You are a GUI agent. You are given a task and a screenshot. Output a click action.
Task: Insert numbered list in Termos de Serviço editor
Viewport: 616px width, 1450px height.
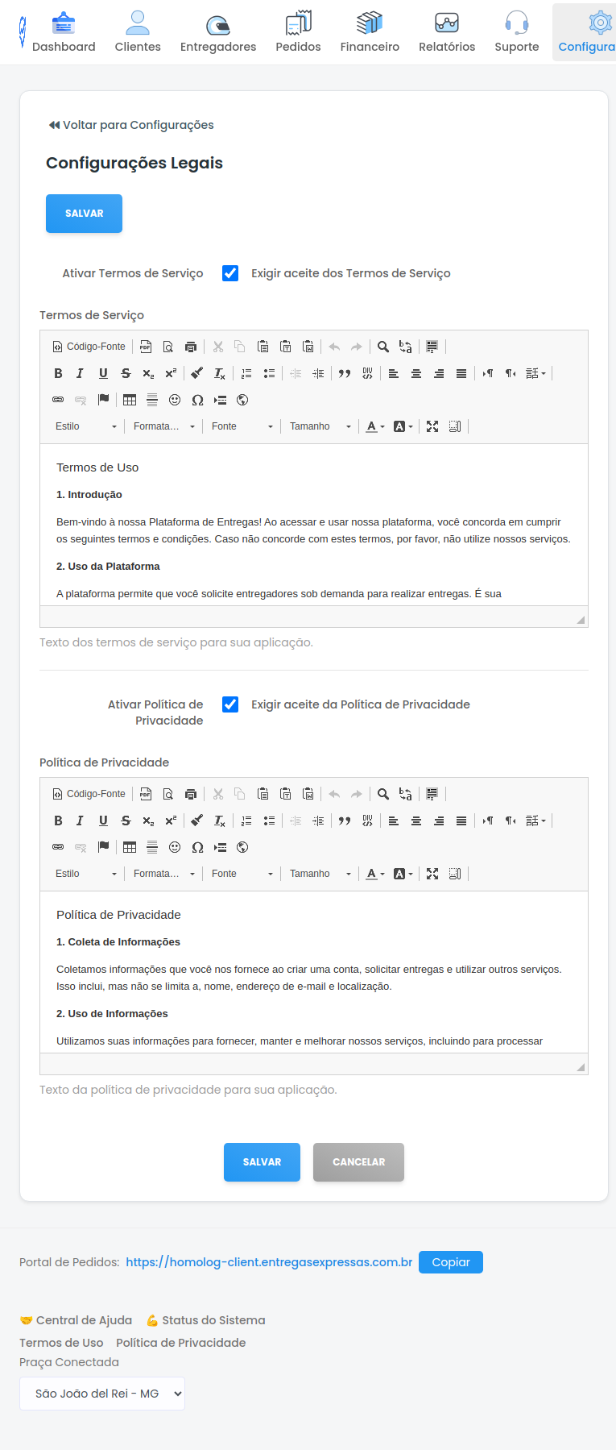[246, 373]
